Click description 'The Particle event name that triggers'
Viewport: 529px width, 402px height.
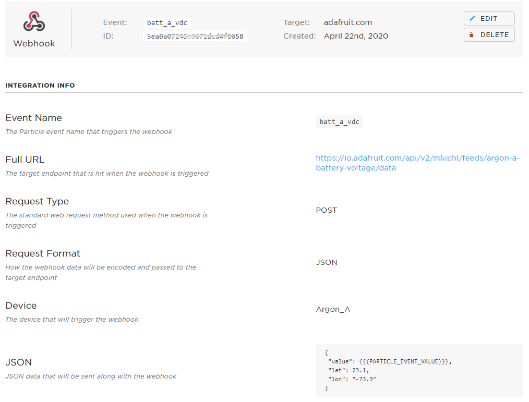(x=89, y=131)
